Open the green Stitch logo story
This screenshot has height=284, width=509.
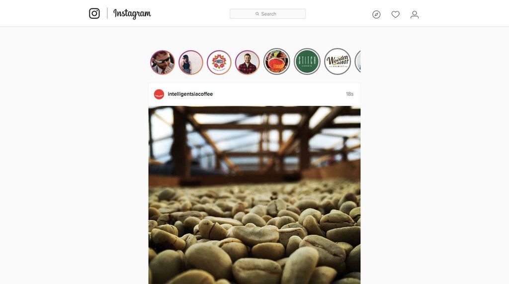point(307,62)
